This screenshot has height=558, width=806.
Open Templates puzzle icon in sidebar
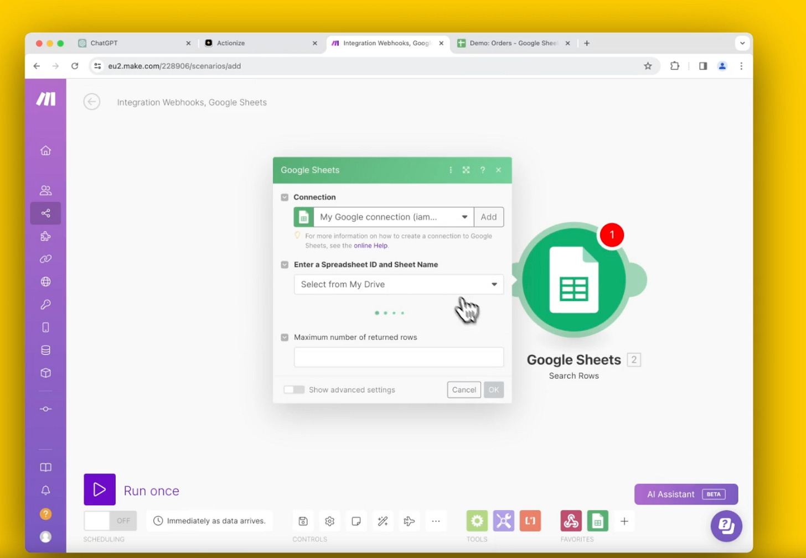(x=45, y=236)
